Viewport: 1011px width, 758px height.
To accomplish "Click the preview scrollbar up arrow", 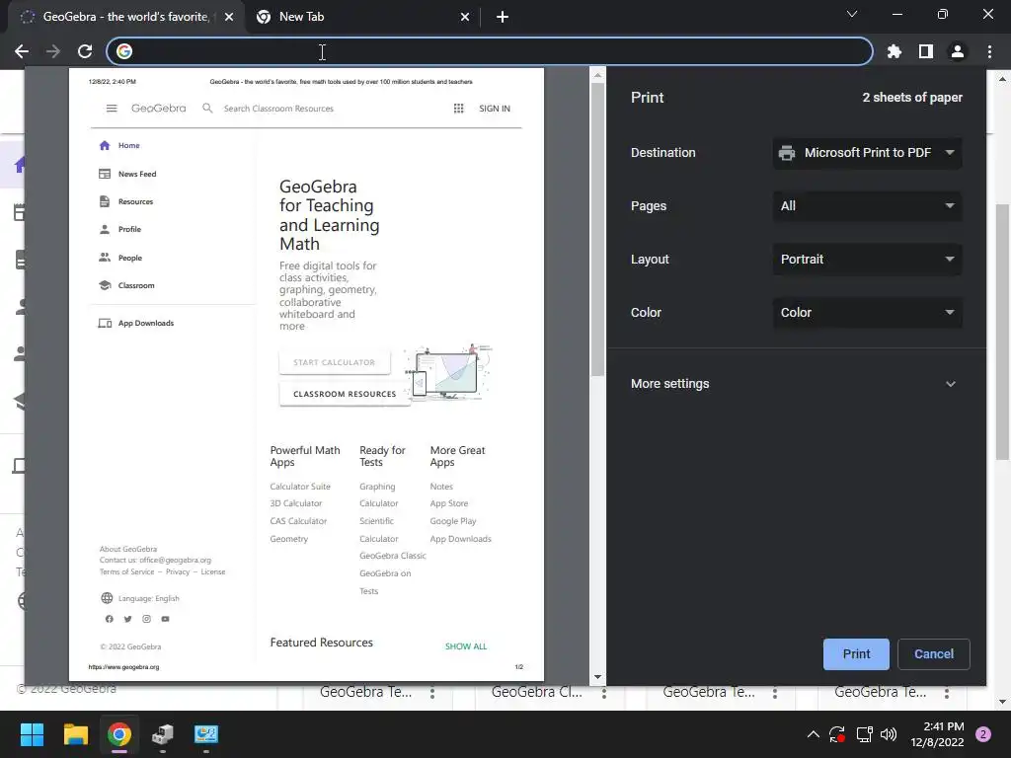I will pos(597,75).
